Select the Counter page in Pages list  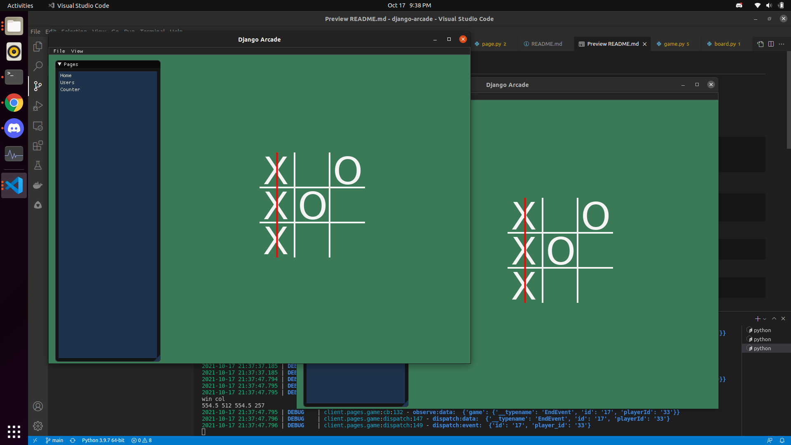pos(70,89)
